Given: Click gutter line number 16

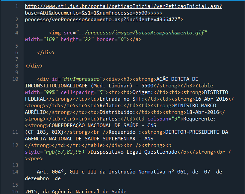Looking at the screenshot, I should (15, 191).
